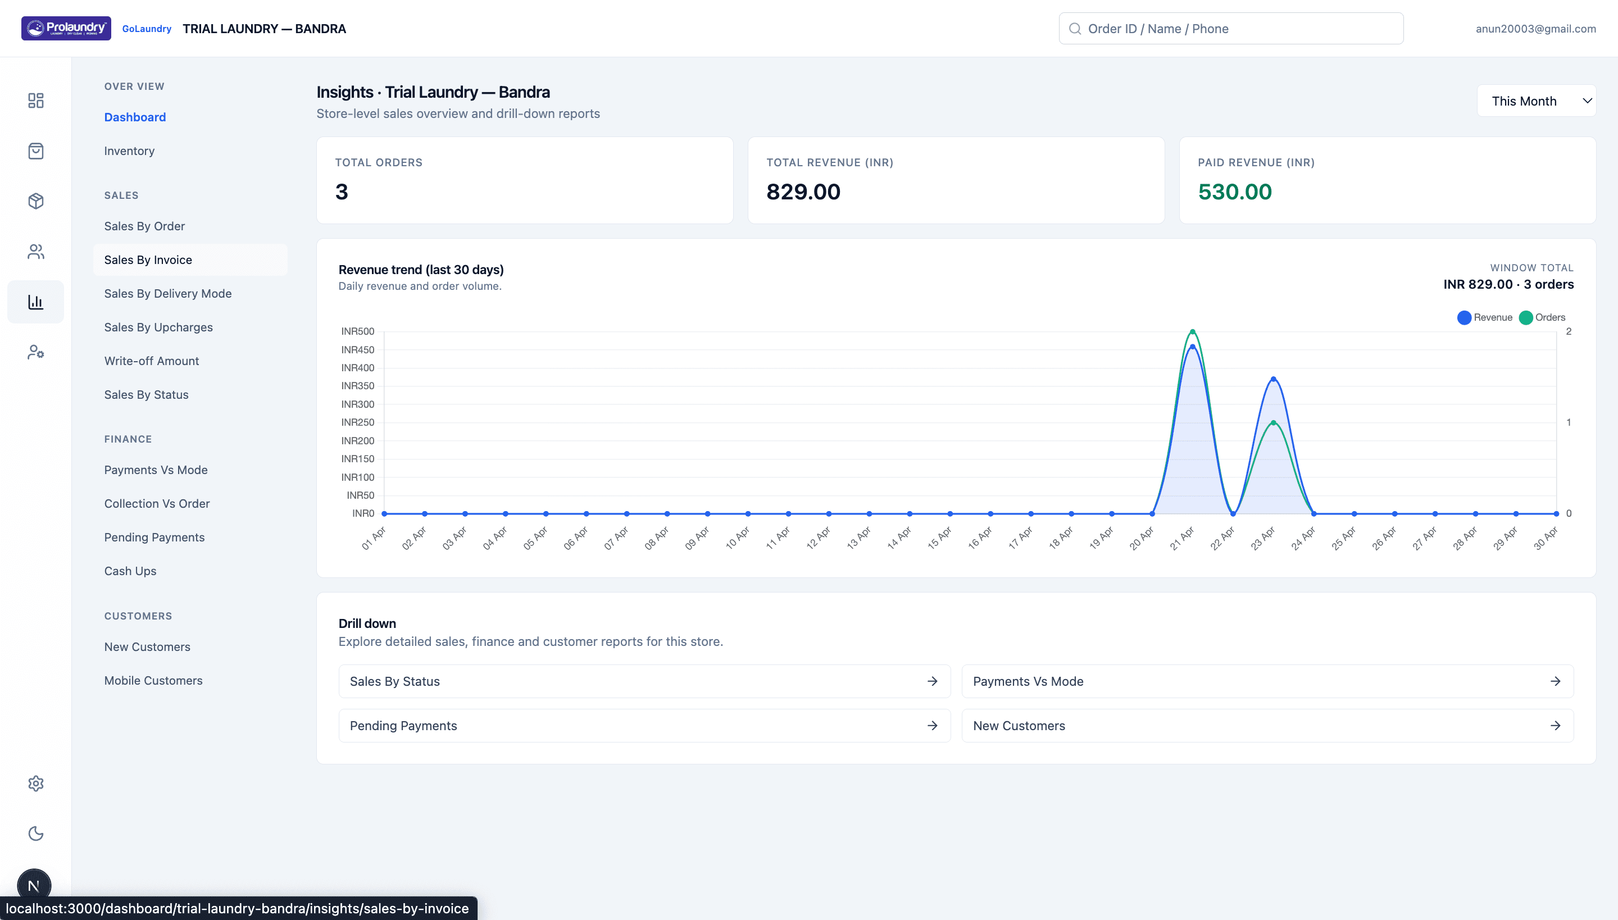Switch to Sales By Delivery Mode report
This screenshot has height=920, width=1618.
click(x=167, y=293)
